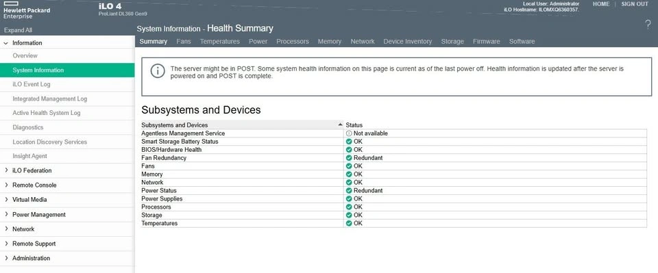Go to HOME link in header
This screenshot has height=273, width=658.
click(601, 4)
